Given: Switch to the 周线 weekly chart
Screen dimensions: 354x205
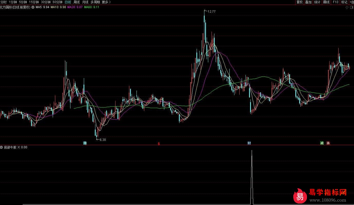Looking at the screenshot, I should [77, 2].
